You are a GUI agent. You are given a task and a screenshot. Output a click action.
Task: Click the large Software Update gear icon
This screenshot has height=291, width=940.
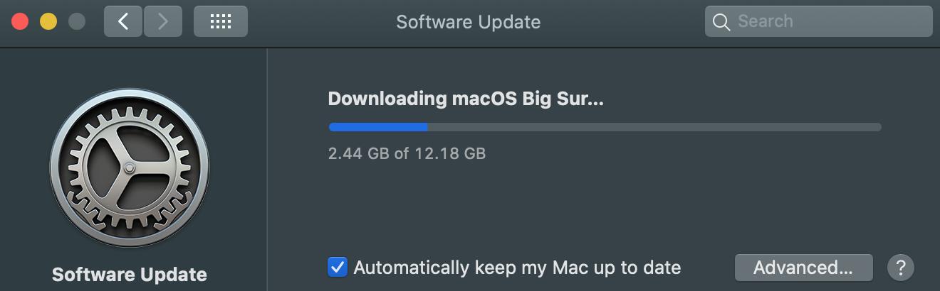[x=130, y=169]
